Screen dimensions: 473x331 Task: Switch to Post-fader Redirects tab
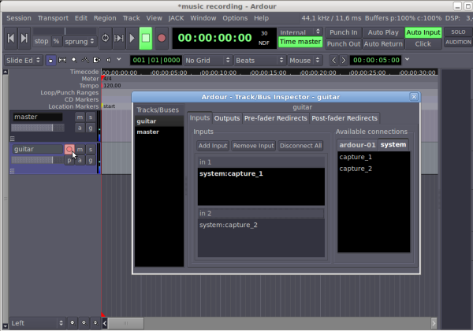(345, 118)
